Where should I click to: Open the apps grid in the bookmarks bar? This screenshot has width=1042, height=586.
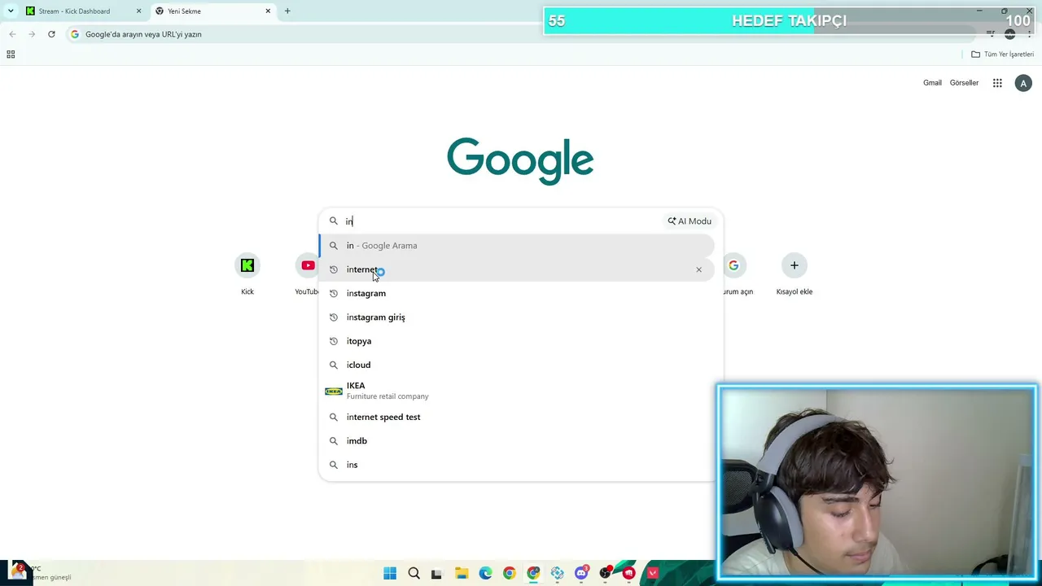[x=11, y=55]
